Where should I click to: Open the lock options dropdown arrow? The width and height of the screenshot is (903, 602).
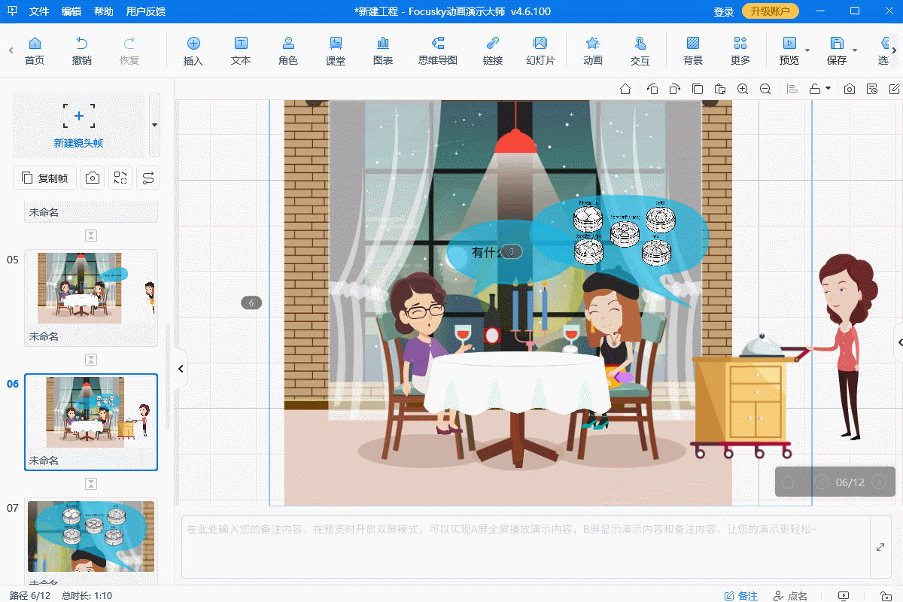click(x=829, y=89)
